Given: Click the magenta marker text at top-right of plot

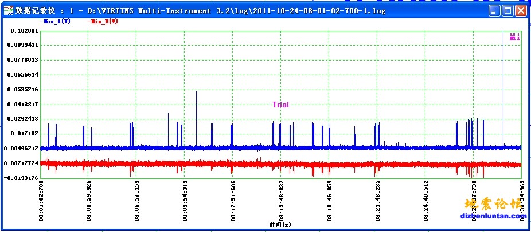Looking at the screenshot, I should coord(514,37).
